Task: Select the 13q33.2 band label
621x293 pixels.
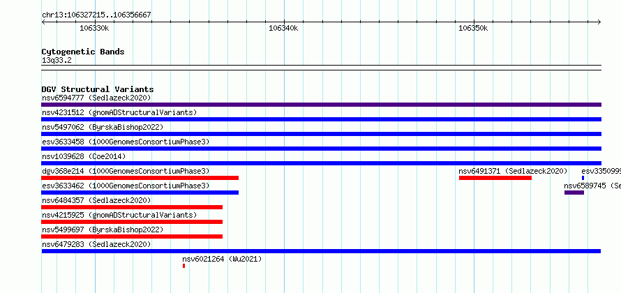Action: (x=57, y=61)
